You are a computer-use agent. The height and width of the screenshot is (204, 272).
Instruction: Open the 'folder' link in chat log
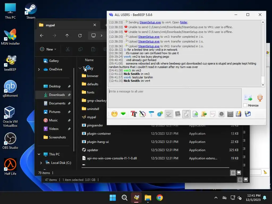click(x=184, y=22)
